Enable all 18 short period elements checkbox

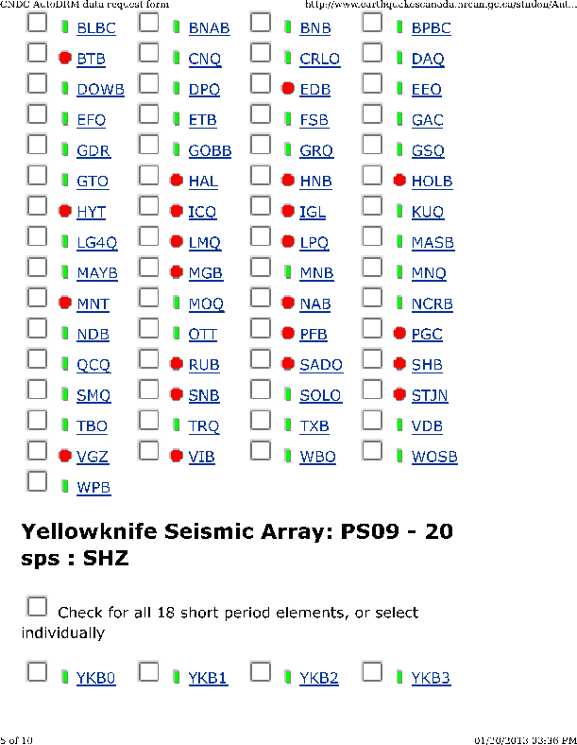pos(37,606)
